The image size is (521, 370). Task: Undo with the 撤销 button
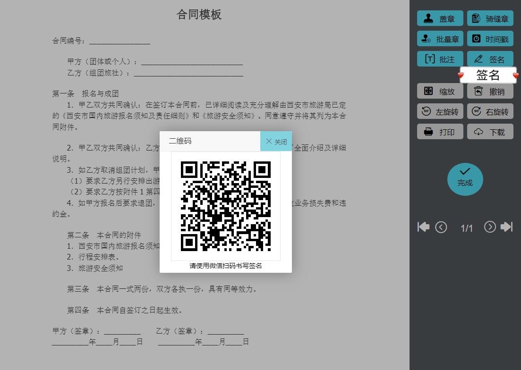point(490,91)
